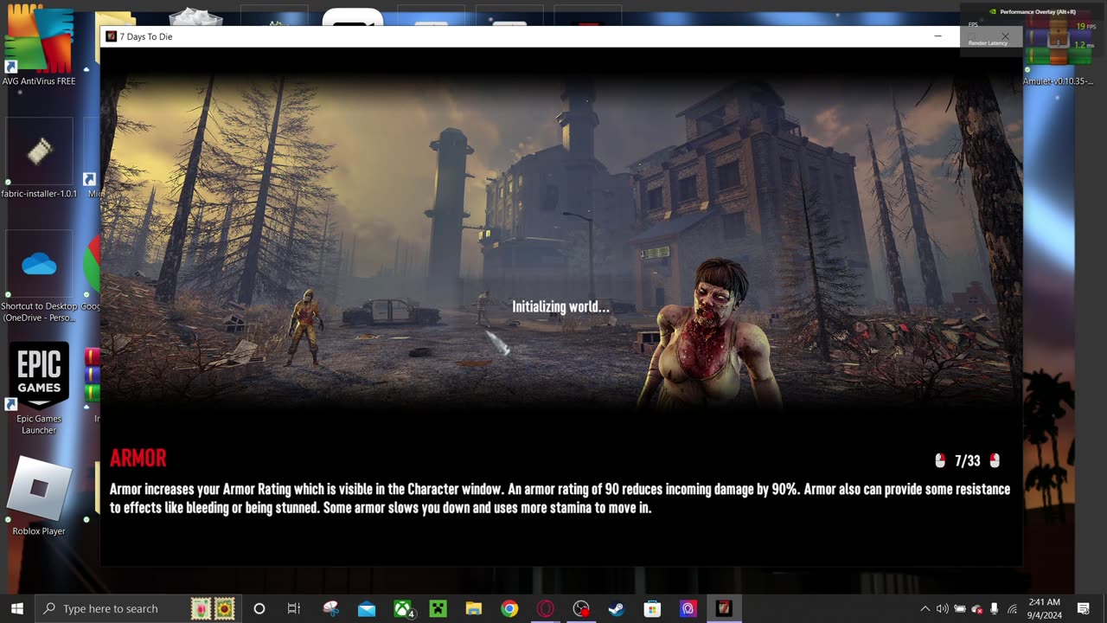Open File Explorer from the taskbar
Viewport: 1107px width, 623px height.
click(474, 608)
